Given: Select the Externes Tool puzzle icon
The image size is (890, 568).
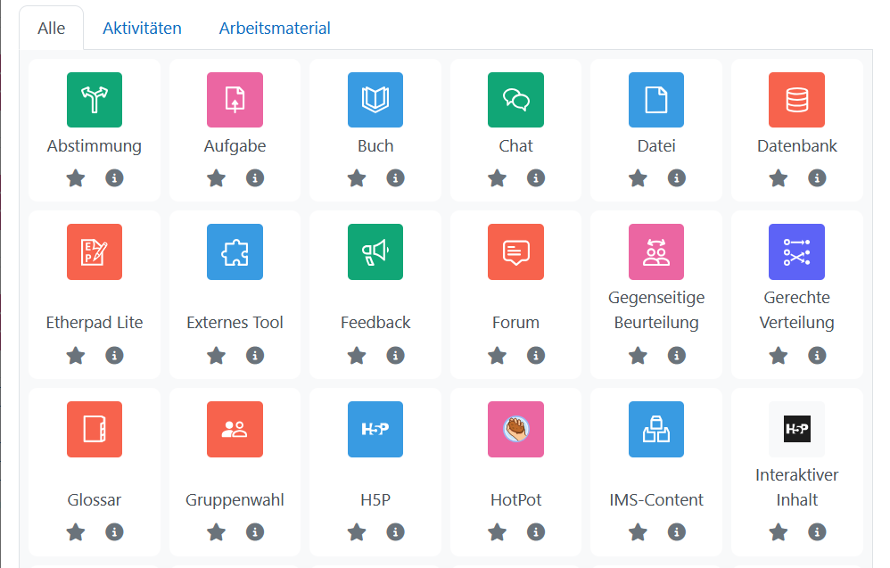Looking at the screenshot, I should (235, 251).
